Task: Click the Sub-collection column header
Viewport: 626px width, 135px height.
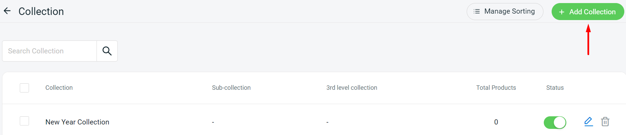Action: [231, 88]
